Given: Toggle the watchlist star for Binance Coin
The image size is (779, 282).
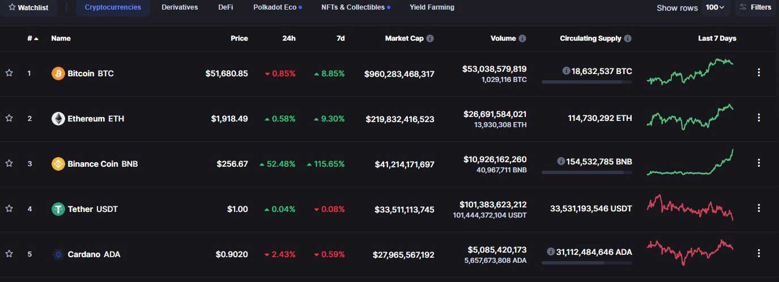Looking at the screenshot, I should pyautogui.click(x=9, y=163).
